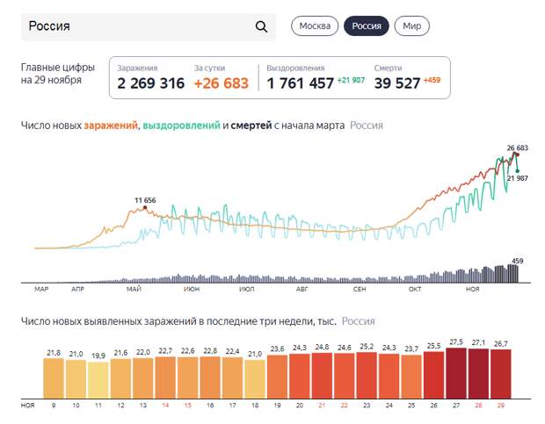Click the bold смертей legend word
Image resolution: width=545 pixels, height=424 pixels.
(251, 126)
